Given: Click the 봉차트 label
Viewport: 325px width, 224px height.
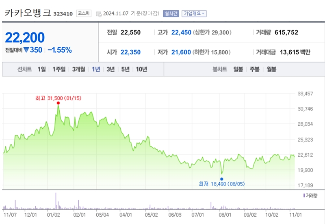Looking at the screenshot, I should 220,69.
